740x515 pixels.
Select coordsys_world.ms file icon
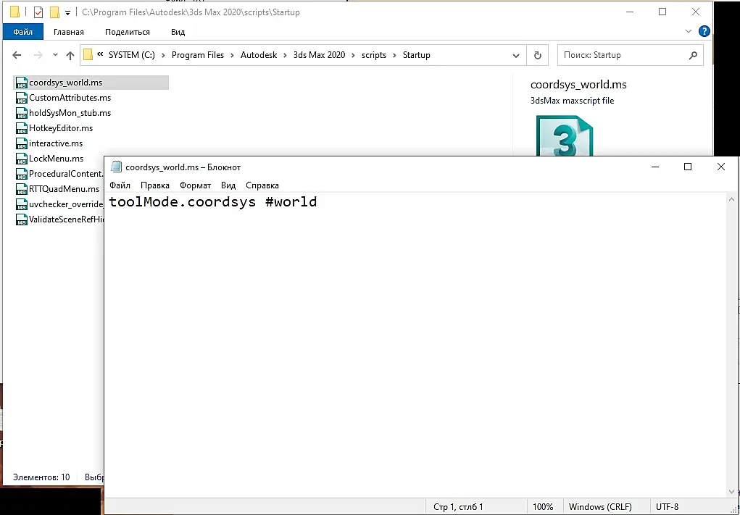[x=21, y=83]
